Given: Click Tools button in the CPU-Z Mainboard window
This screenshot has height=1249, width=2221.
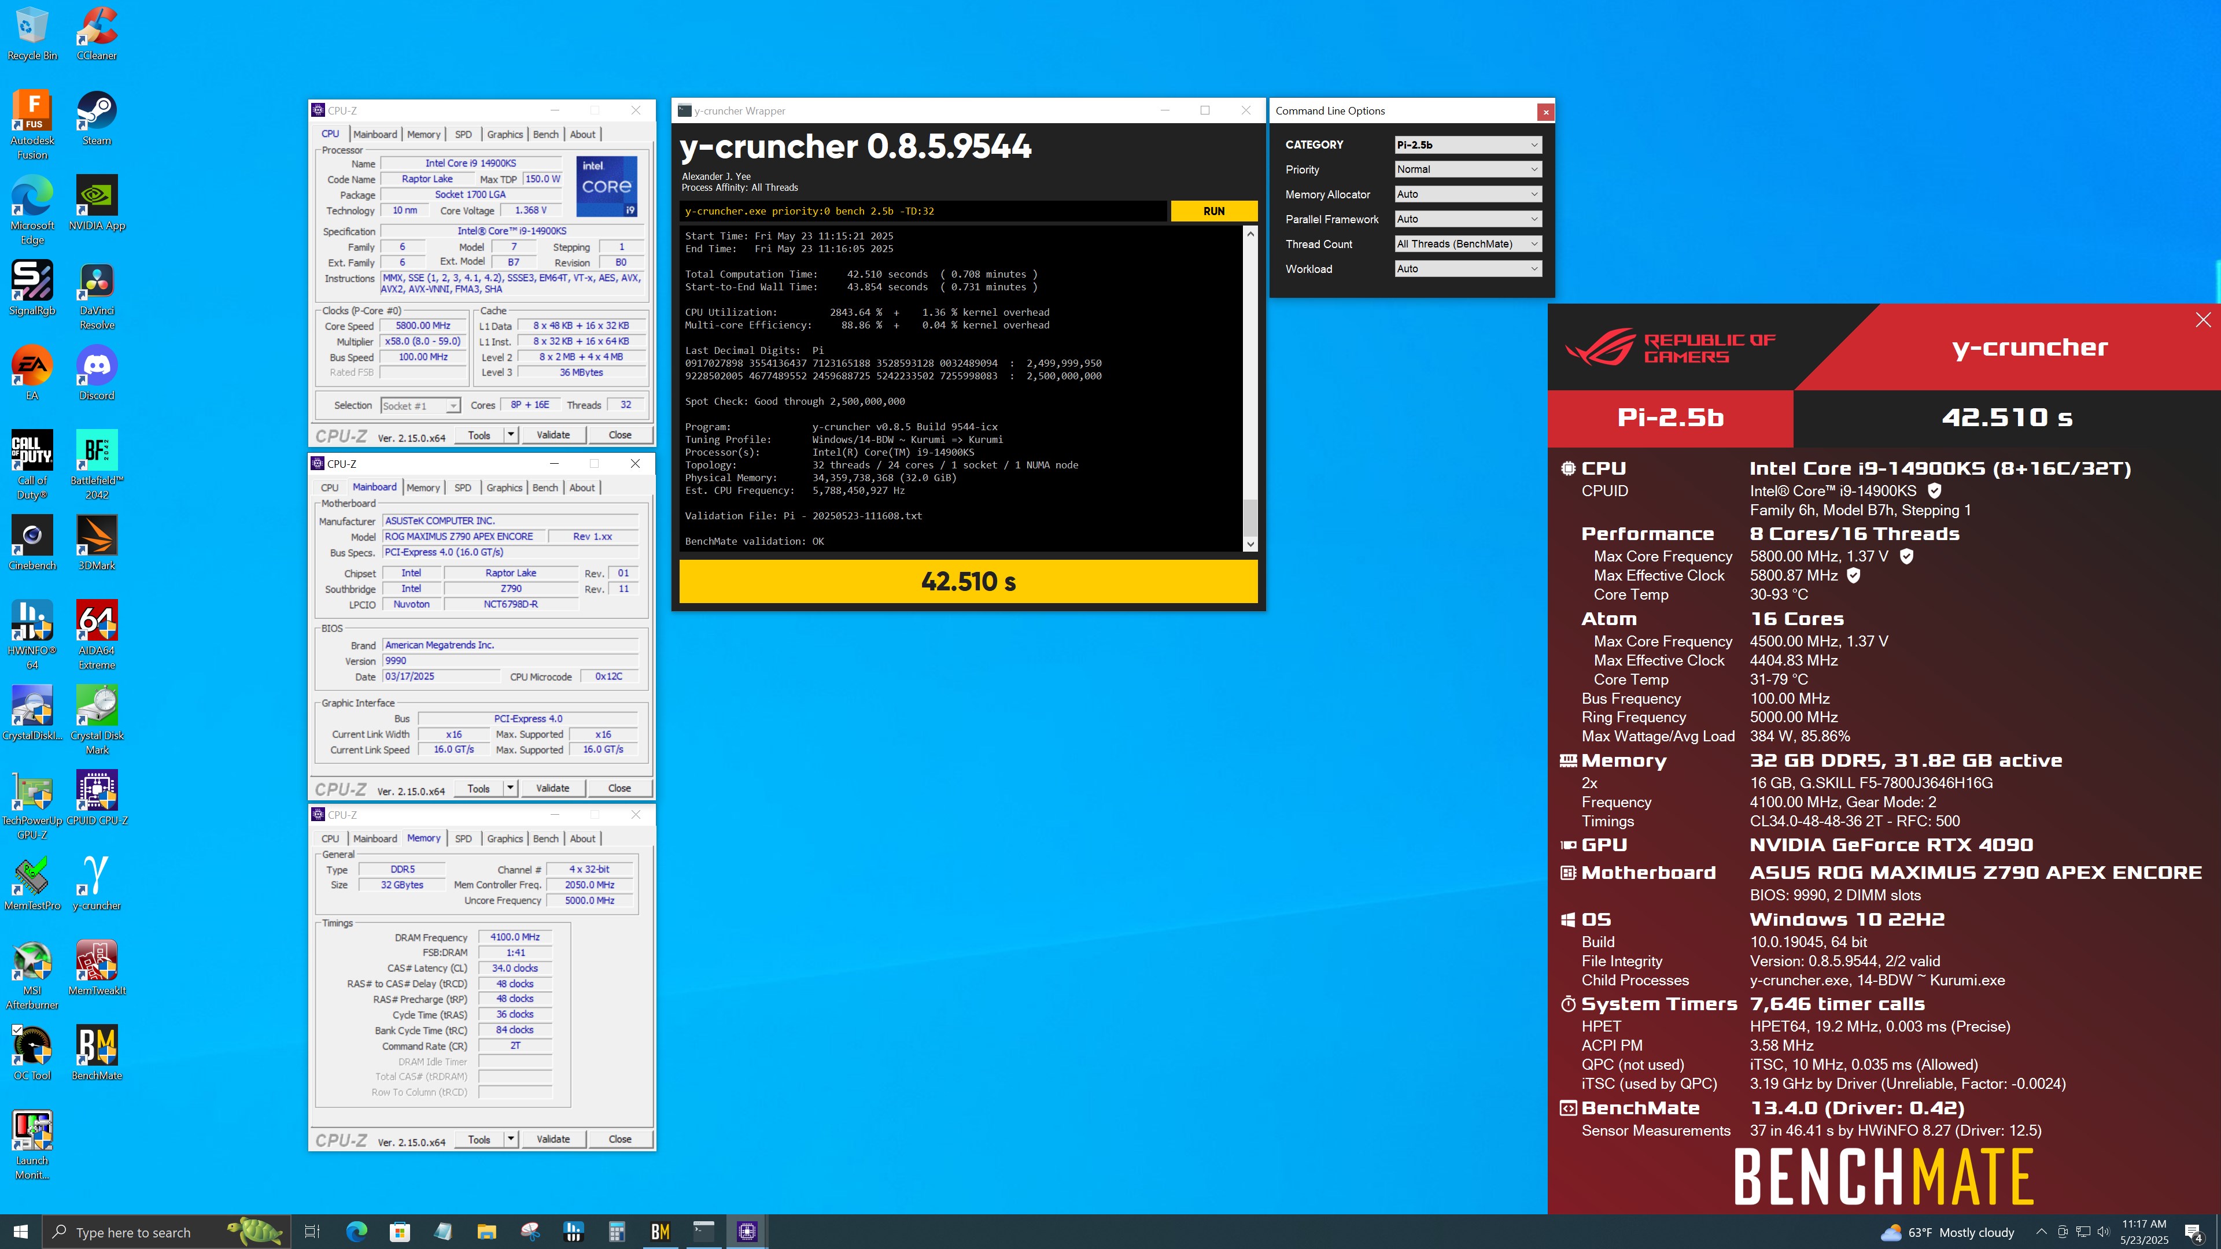Looking at the screenshot, I should click(478, 788).
